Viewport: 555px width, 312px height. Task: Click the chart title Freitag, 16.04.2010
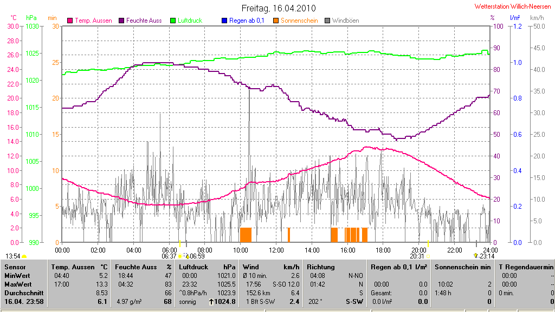[x=279, y=8]
